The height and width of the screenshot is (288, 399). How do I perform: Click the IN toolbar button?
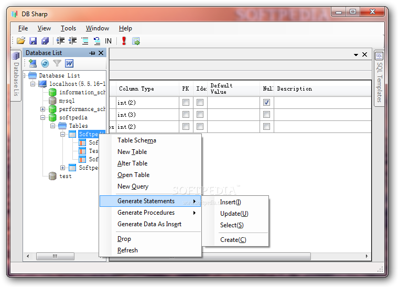108,41
